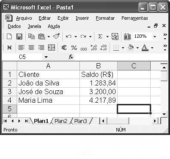The width and height of the screenshot is (170, 159).
Task: Click the Fill Color bucket icon
Action: [x=131, y=47]
